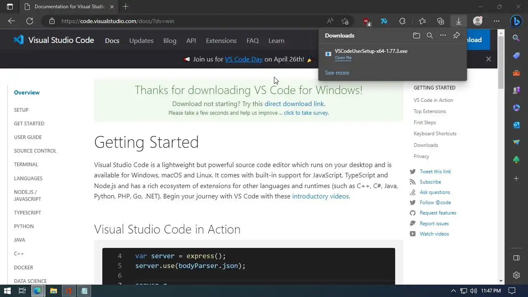
Task: Open the Extensions navigation item
Action: (221, 40)
